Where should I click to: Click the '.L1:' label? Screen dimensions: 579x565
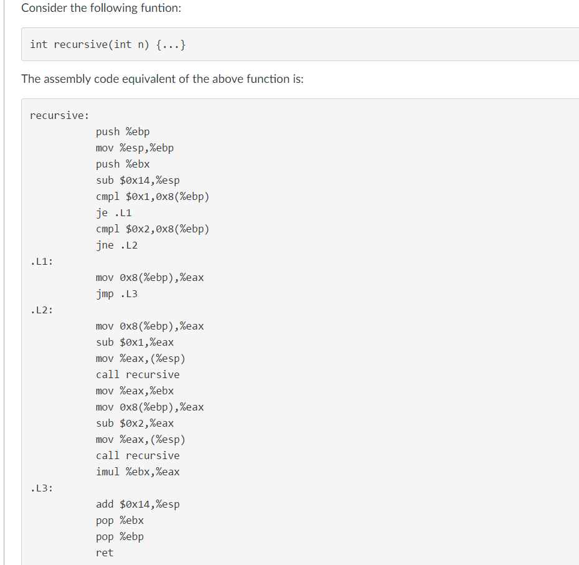pos(41,262)
